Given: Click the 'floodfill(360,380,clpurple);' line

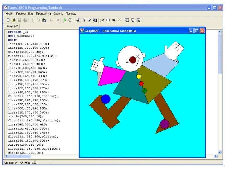Looking at the screenshot, I should 34,121.
